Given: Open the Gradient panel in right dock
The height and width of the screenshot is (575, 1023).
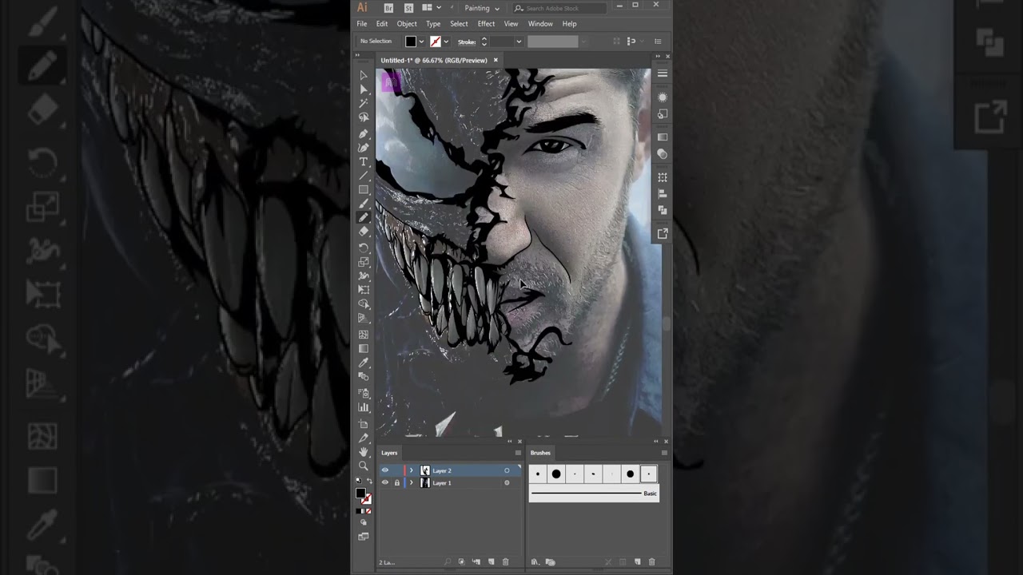Looking at the screenshot, I should tap(663, 137).
